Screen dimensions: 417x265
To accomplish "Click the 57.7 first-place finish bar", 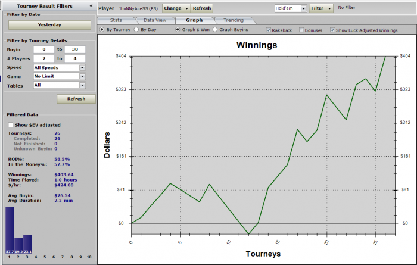I will (x=10, y=230).
